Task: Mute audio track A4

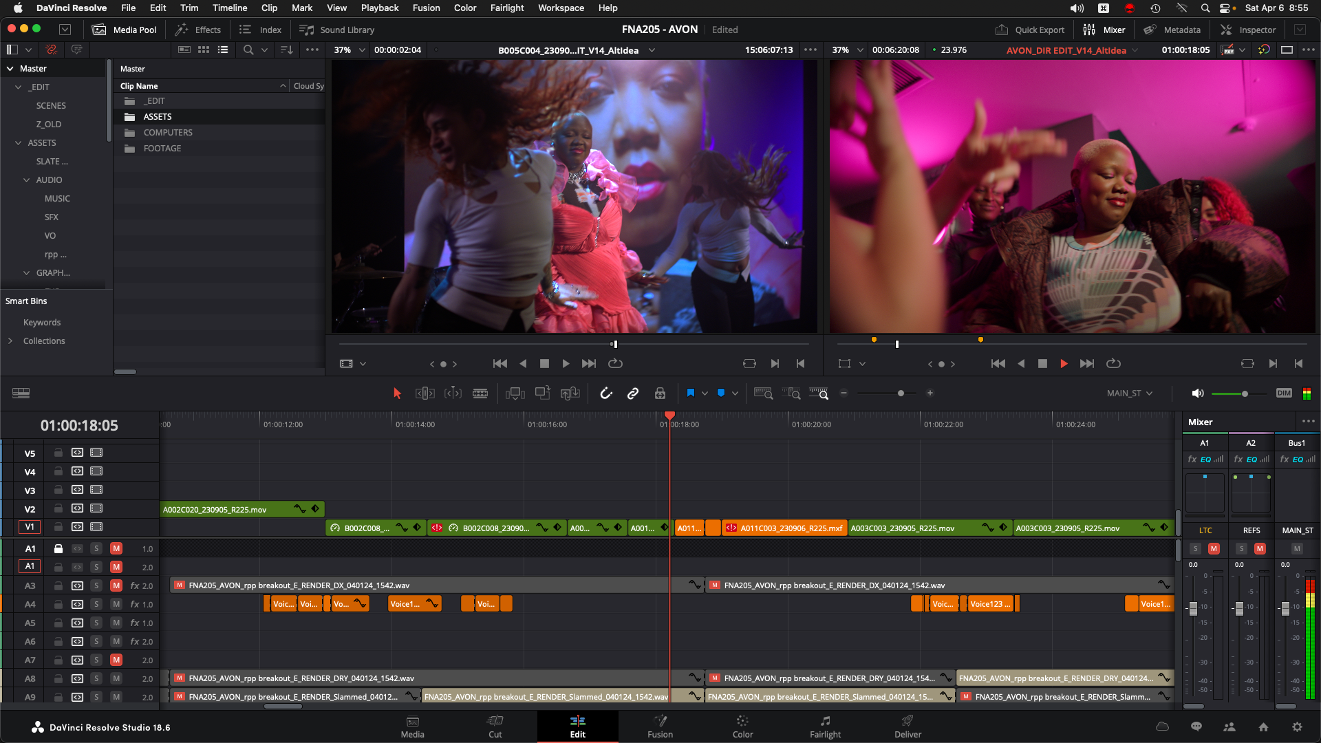Action: click(116, 604)
